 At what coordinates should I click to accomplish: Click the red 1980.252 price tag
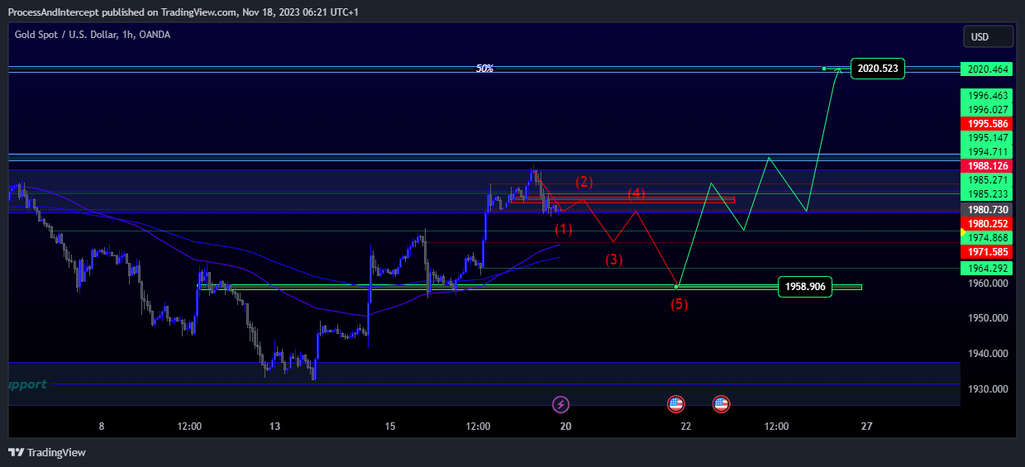[986, 224]
